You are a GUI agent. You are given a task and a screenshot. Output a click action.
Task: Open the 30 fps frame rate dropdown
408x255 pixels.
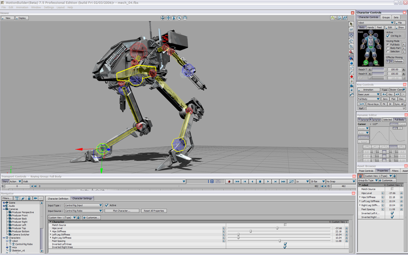pyautogui.click(x=317, y=182)
